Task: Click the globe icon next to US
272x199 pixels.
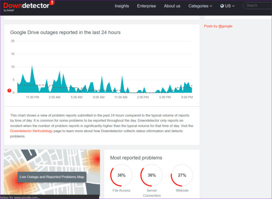Action: 222,6
